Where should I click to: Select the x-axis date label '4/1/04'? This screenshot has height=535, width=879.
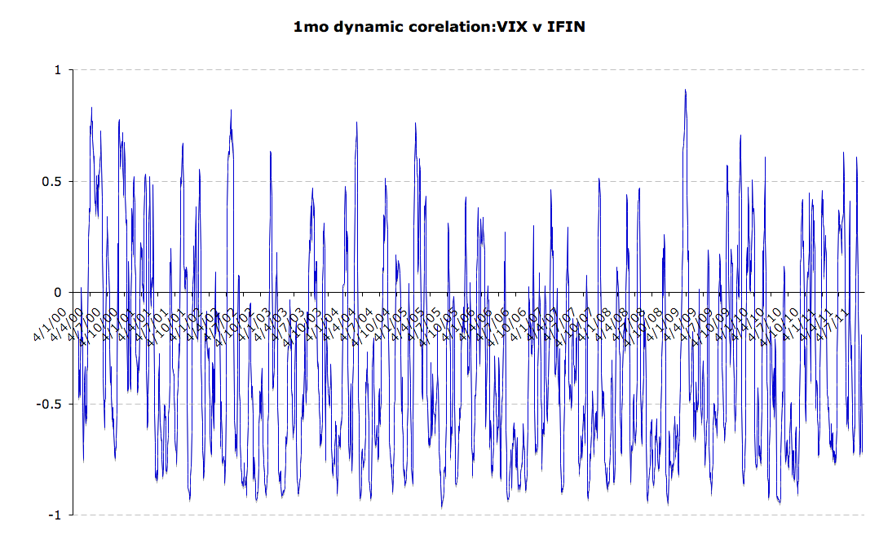tap(323, 324)
